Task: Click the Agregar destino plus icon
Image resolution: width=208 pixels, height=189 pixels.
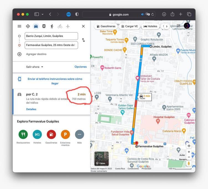Action: [x=19, y=54]
